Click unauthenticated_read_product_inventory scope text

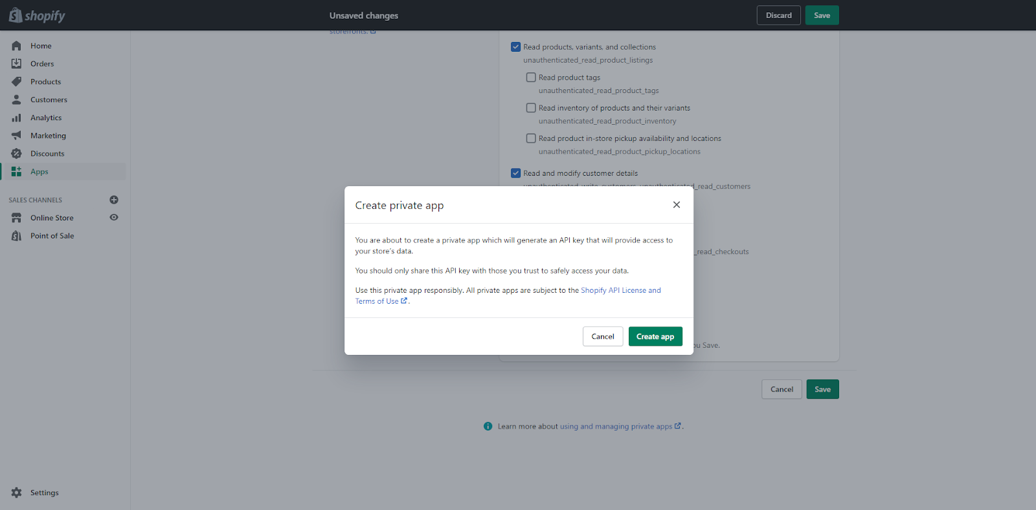point(607,121)
